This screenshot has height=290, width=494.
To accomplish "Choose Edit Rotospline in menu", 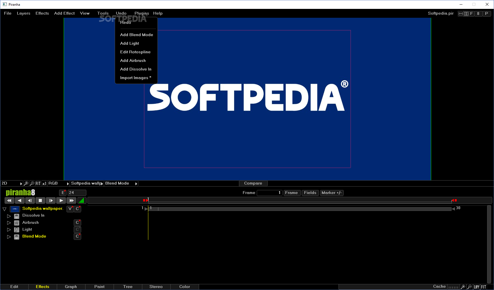I will click(135, 52).
